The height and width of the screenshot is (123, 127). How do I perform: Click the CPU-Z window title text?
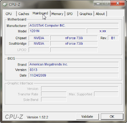[15, 4]
